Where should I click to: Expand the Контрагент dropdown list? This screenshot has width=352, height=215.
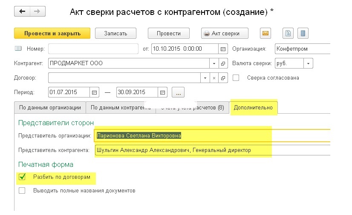tap(214, 63)
